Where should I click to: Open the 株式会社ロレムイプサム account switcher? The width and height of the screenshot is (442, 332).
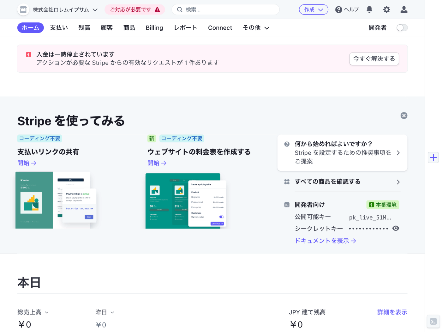[65, 10]
